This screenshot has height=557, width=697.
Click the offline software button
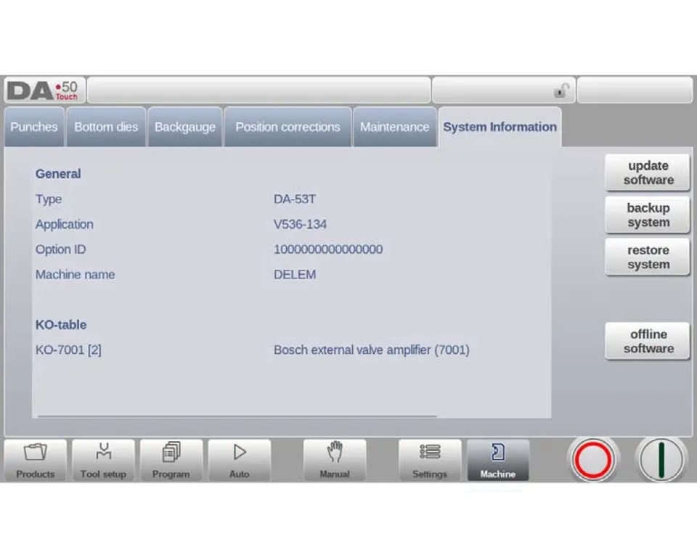(x=648, y=341)
